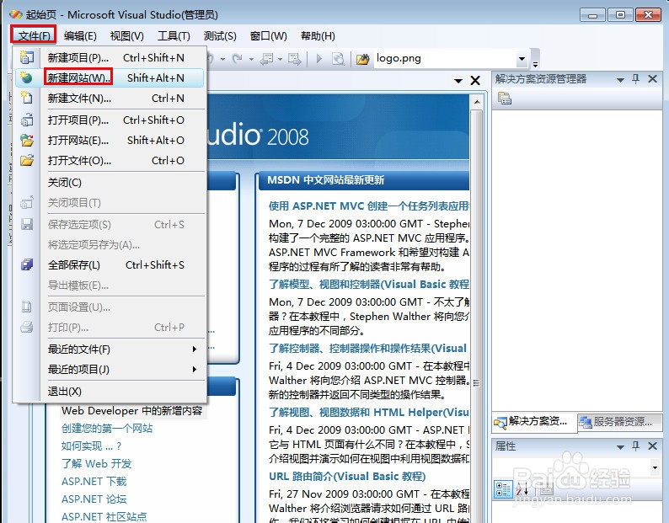Click the start debugging play icon
Screen dimensions: 669x523
[318, 58]
